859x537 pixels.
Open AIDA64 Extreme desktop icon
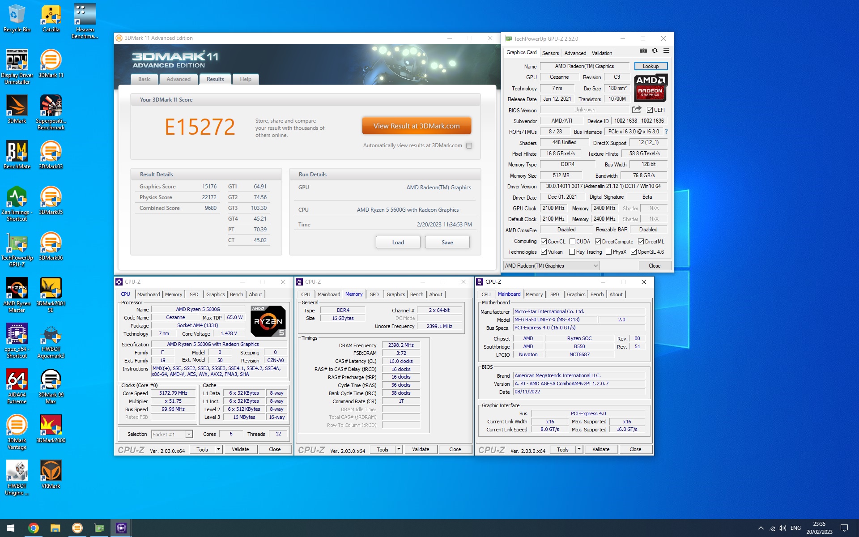click(17, 386)
